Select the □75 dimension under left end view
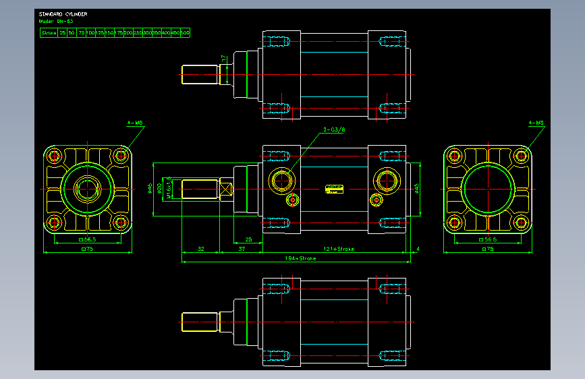The image size is (585, 379). 88,249
